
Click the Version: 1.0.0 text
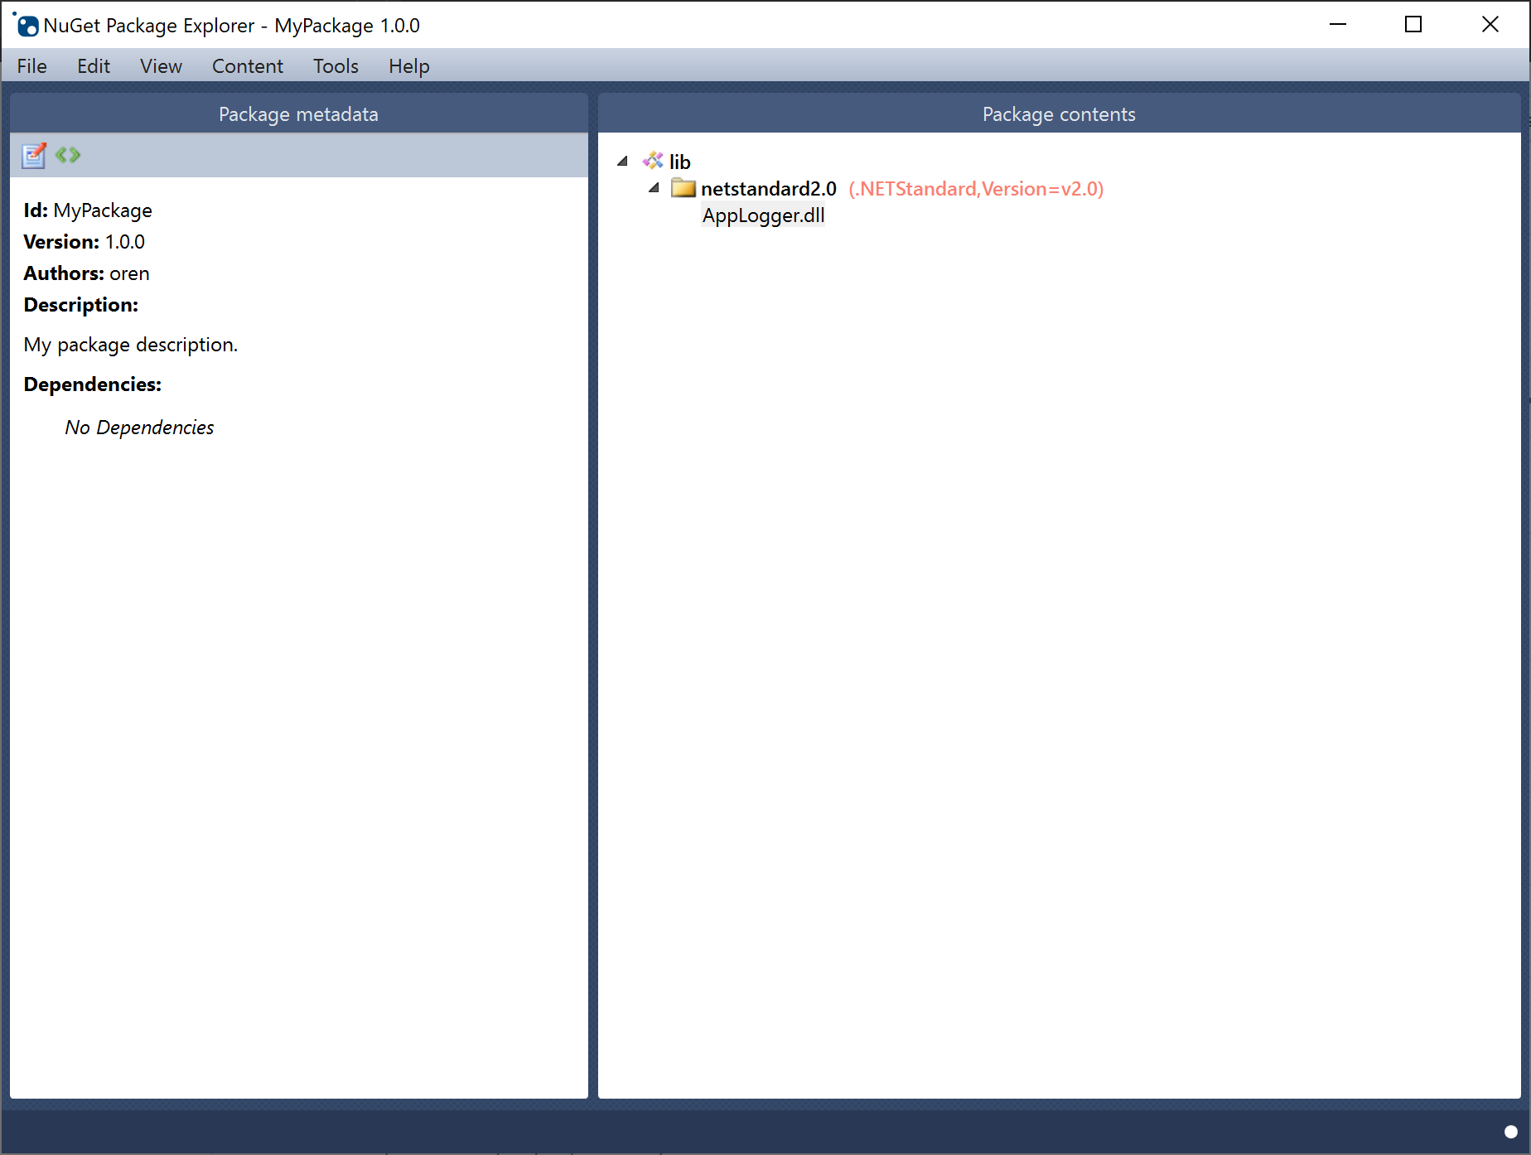84,242
